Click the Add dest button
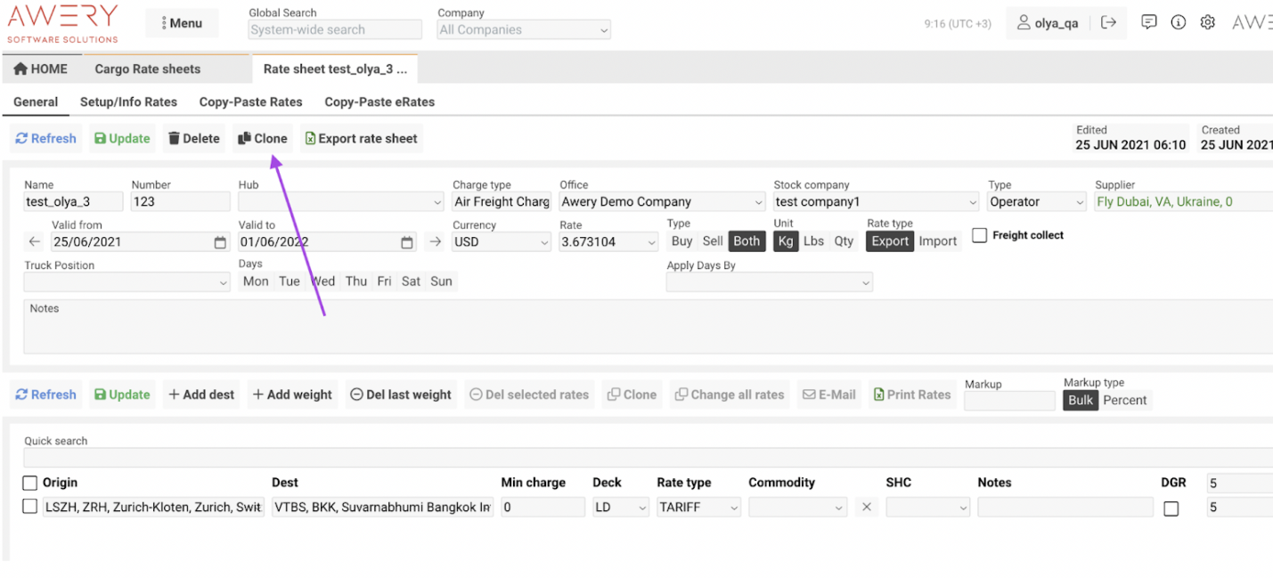Image resolution: width=1273 pixels, height=578 pixels. coord(200,394)
